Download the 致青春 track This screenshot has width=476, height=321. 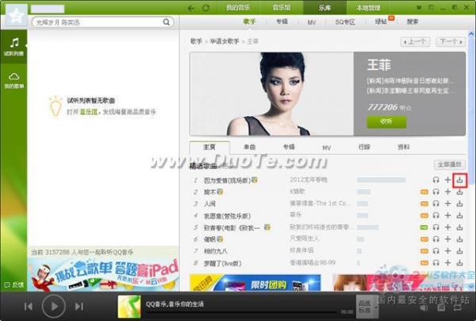[x=459, y=227]
